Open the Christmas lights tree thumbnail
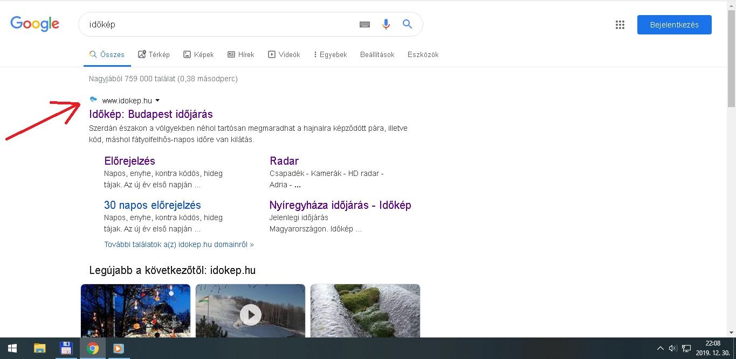 135,311
